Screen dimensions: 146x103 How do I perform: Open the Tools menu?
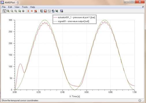coord(25,7)
